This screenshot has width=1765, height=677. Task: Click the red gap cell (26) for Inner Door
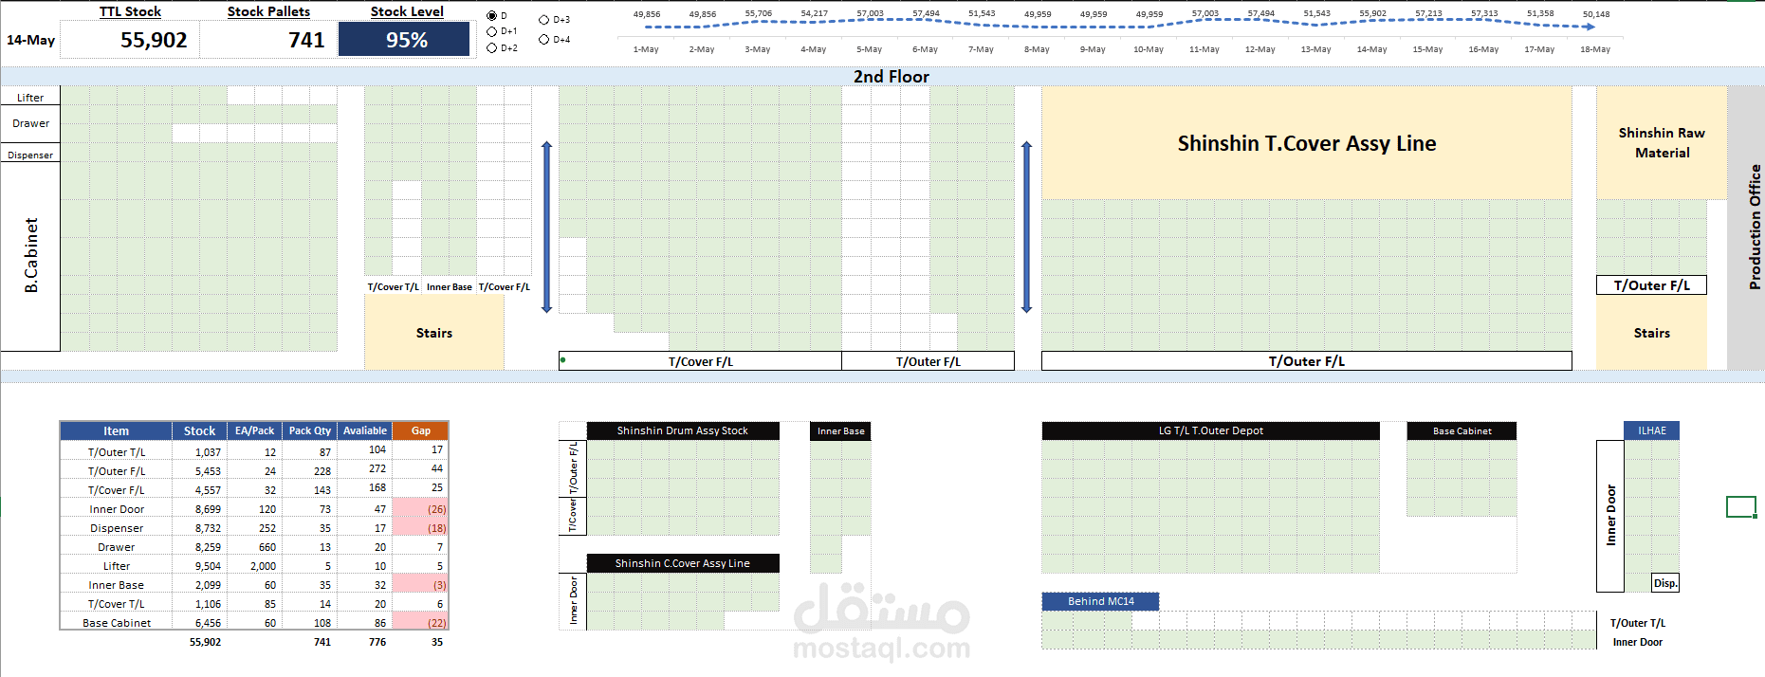point(420,508)
